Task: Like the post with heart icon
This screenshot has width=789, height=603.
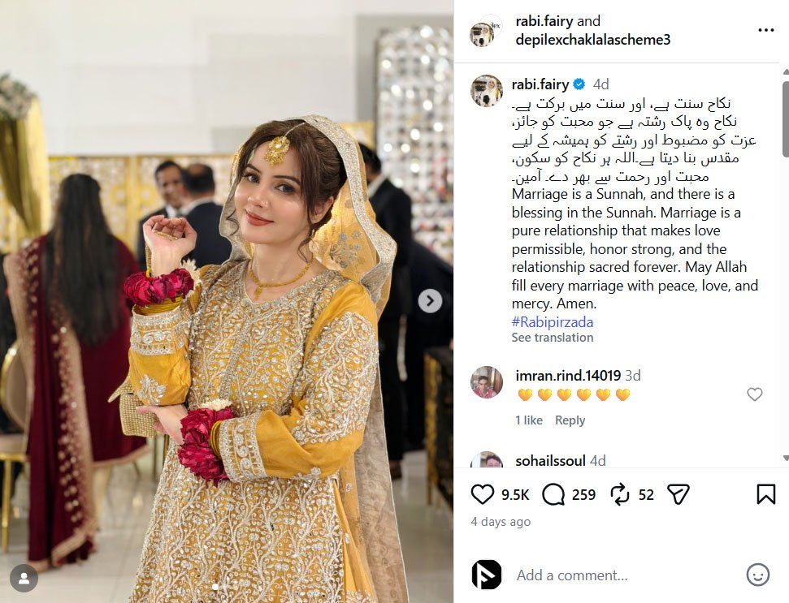Action: point(482,494)
